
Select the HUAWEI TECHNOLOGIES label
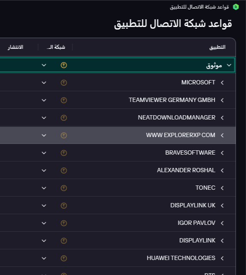pyautogui.click(x=181, y=258)
